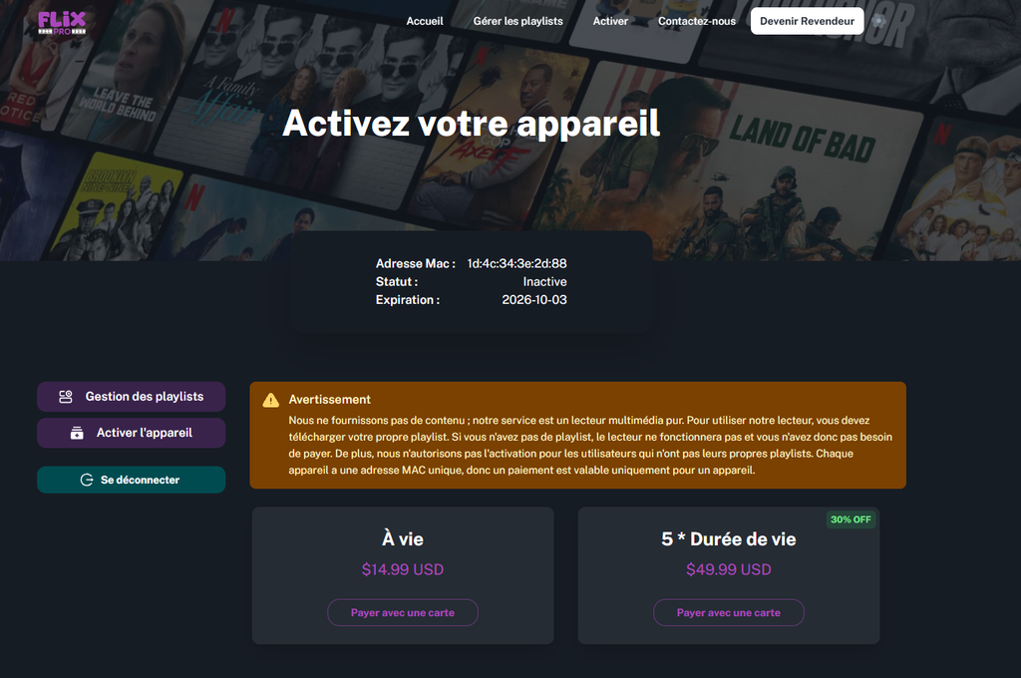Click the Activez votre appareil heading

(472, 123)
